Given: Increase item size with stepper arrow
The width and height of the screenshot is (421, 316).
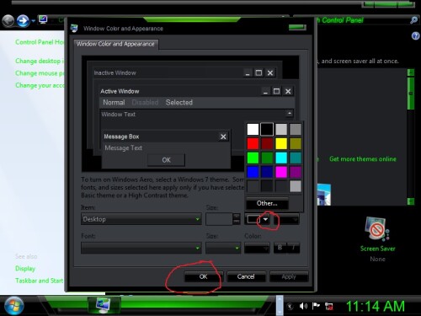Looking at the screenshot, I should (x=237, y=216).
